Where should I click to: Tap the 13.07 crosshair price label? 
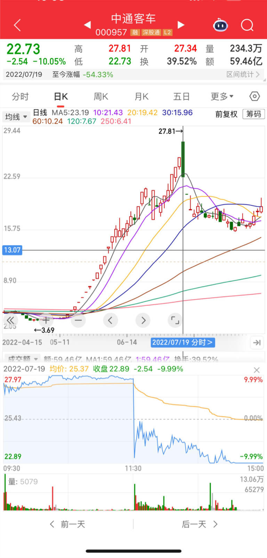click(12, 250)
